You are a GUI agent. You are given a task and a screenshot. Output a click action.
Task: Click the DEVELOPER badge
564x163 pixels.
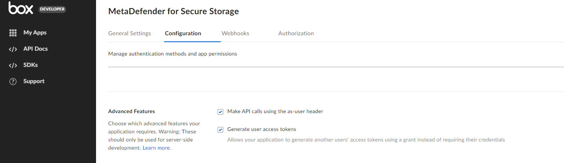[x=52, y=9]
